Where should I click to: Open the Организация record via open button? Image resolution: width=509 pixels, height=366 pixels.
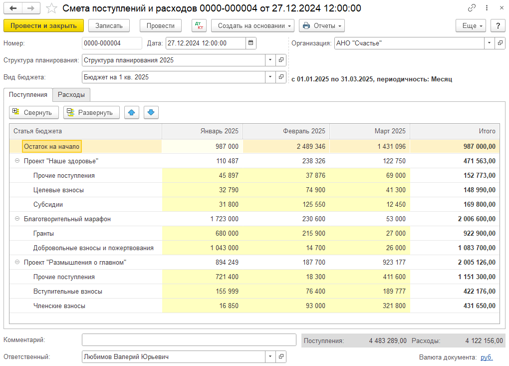pyautogui.click(x=499, y=43)
